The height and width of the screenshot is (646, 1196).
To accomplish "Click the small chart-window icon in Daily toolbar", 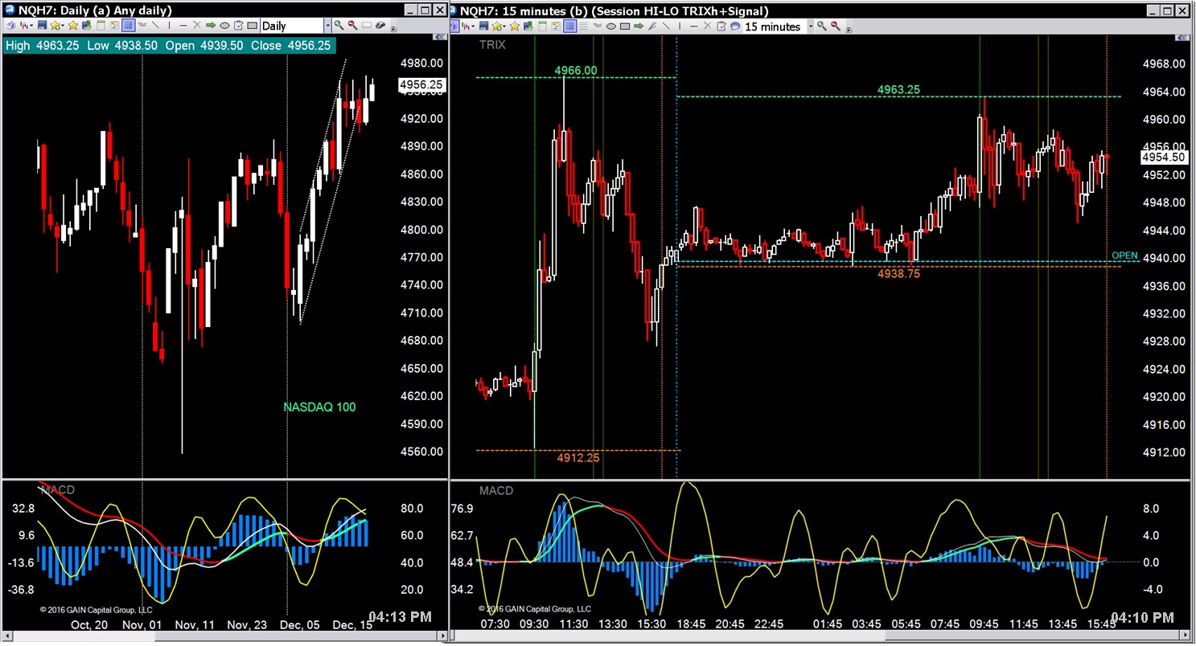I will pos(114,26).
